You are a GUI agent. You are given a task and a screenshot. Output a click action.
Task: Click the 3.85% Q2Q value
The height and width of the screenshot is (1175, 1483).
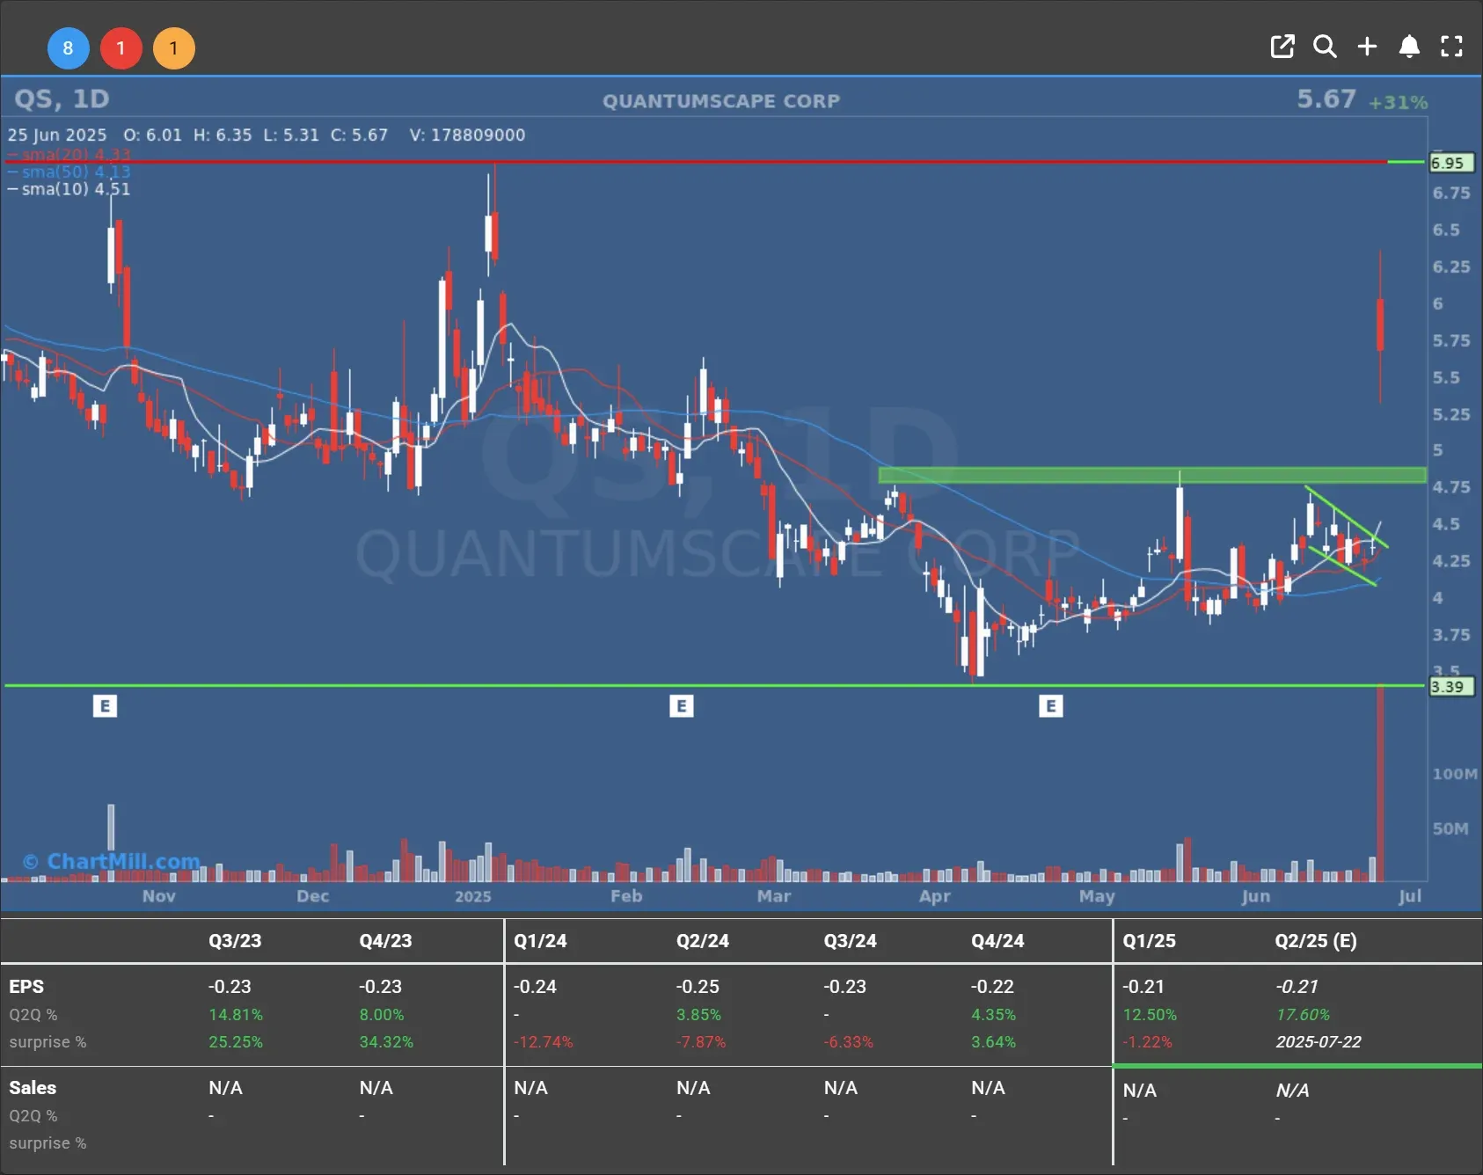point(698,1014)
